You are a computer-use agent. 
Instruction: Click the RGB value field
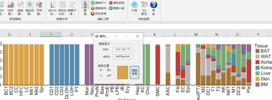coord(123,49)
